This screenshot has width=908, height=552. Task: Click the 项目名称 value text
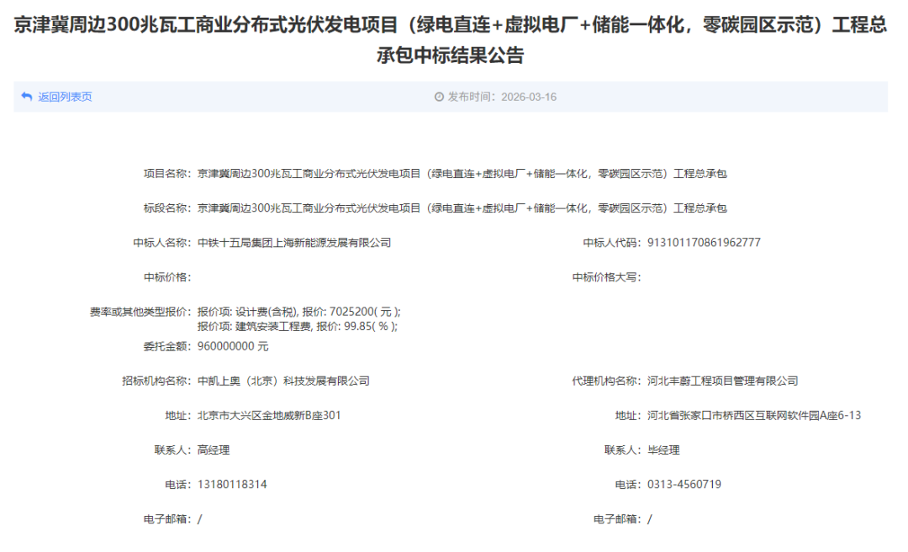pyautogui.click(x=462, y=174)
